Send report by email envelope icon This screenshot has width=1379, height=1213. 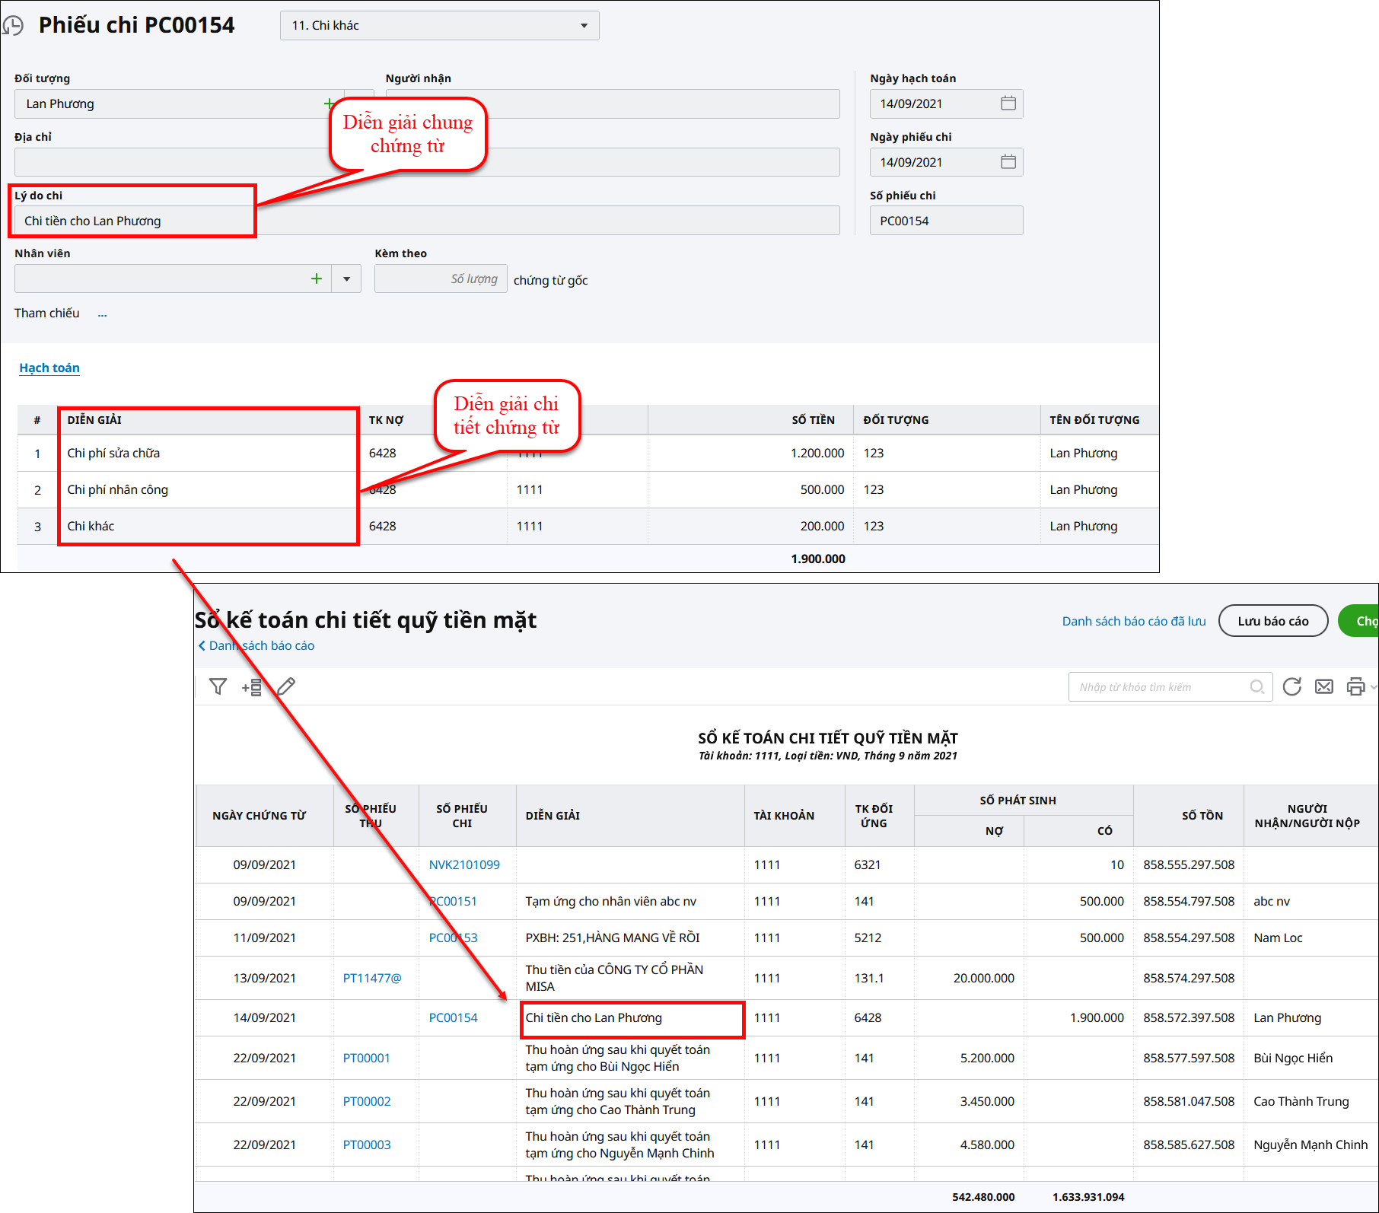pos(1324,687)
